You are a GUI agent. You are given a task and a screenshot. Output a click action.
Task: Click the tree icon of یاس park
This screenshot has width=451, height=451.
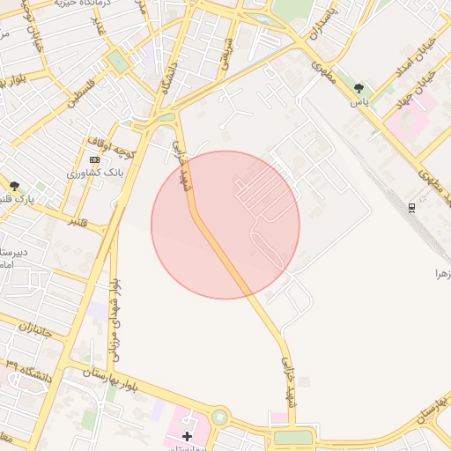(x=359, y=88)
